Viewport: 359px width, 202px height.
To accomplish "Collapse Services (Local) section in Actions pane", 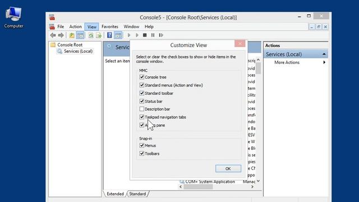I will coord(324,54).
